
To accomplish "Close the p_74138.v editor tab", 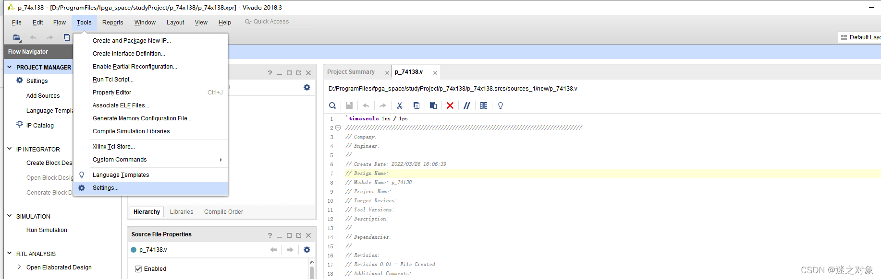I will (x=435, y=73).
